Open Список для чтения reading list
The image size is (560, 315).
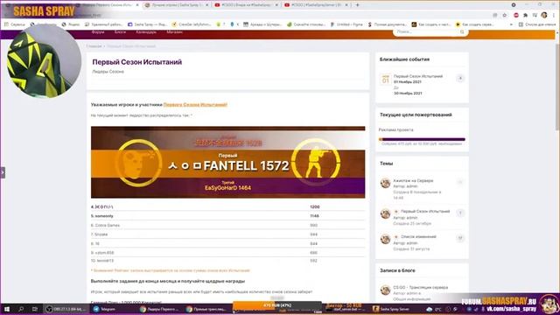[538, 24]
